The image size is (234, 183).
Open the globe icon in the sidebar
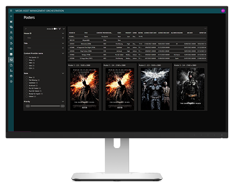tap(11, 76)
